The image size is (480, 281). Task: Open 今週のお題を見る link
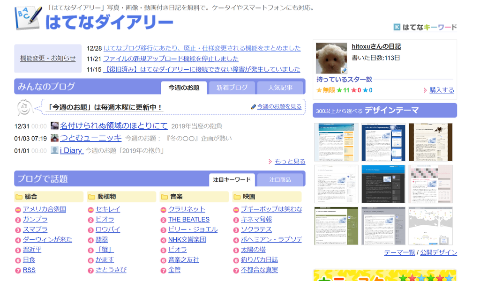coord(279,106)
